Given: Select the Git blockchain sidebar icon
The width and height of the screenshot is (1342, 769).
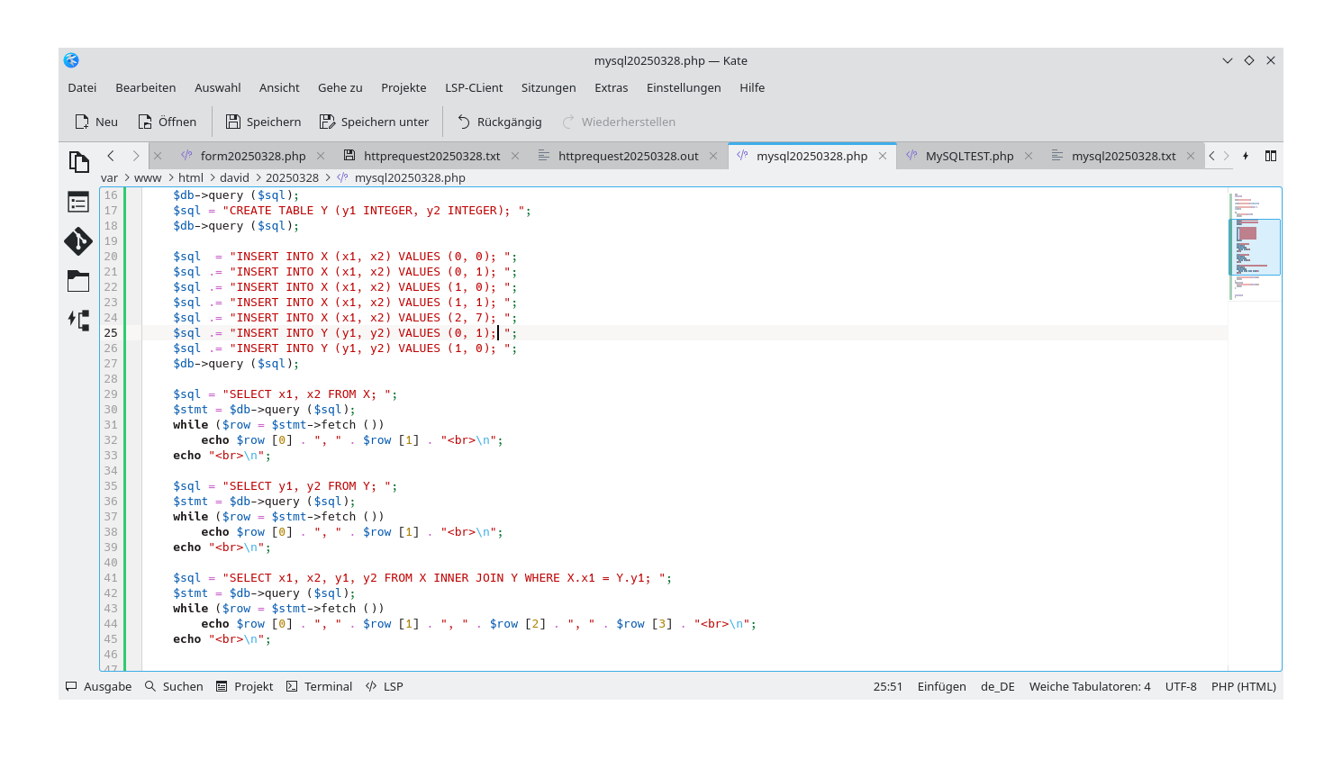Looking at the screenshot, I should [x=78, y=241].
